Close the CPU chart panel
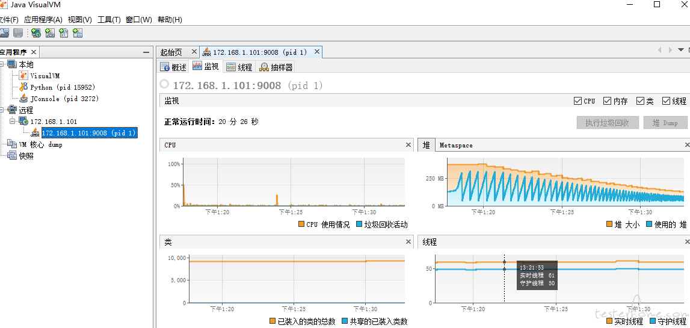The height and width of the screenshot is (328, 690). coord(408,145)
